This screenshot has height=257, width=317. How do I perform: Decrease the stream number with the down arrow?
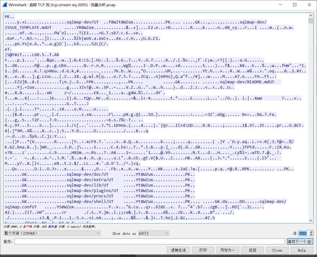[311, 235]
